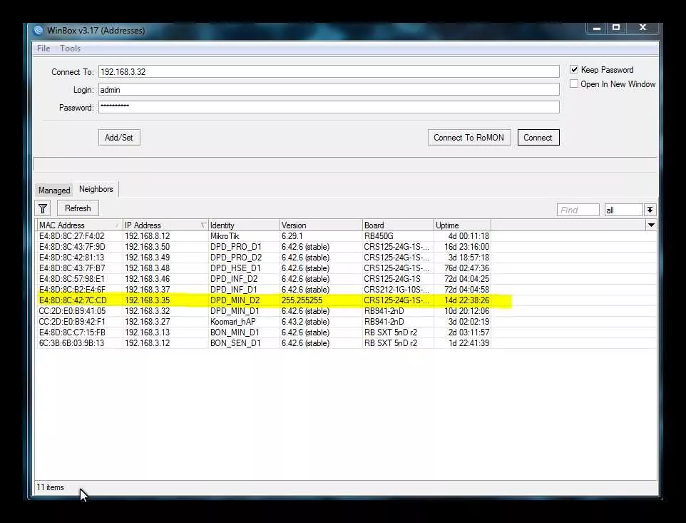Image resolution: width=686 pixels, height=523 pixels.
Task: Select MAC address E4:8D:8C:42:81:13
Action: coord(72,258)
